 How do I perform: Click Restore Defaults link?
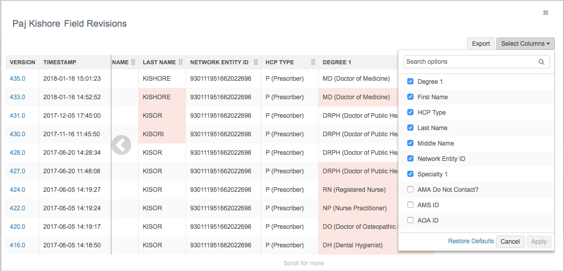[x=471, y=241]
